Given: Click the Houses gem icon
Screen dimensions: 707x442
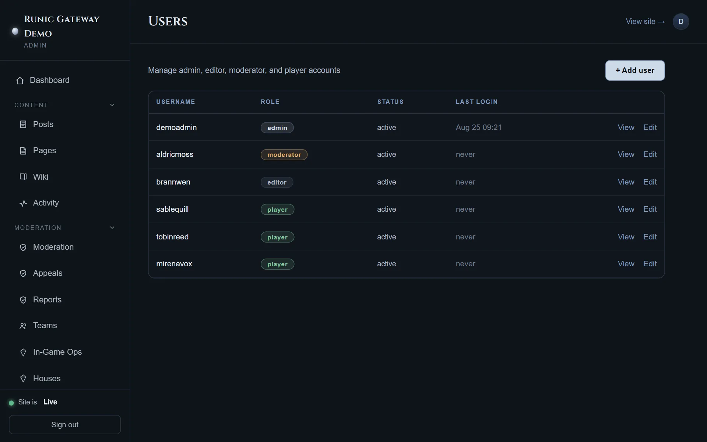Looking at the screenshot, I should tap(23, 379).
